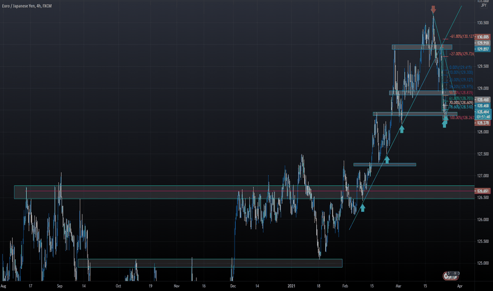
Task: Click the 126.000 price axis tick
Action: [x=483, y=220]
